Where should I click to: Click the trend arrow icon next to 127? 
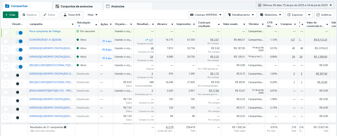pyautogui.click(x=146, y=40)
